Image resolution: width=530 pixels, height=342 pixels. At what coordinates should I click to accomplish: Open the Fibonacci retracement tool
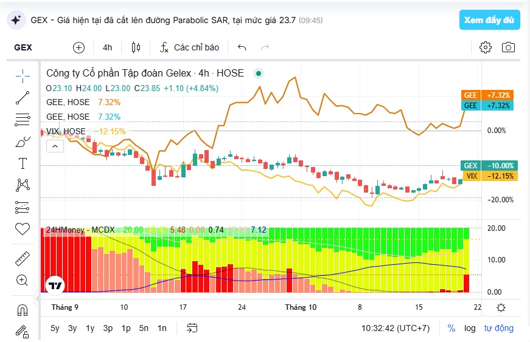[23, 120]
